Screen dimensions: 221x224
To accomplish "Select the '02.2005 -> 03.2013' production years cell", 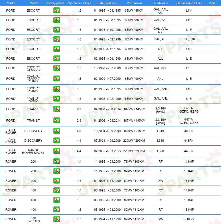I will [x=107, y=151].
